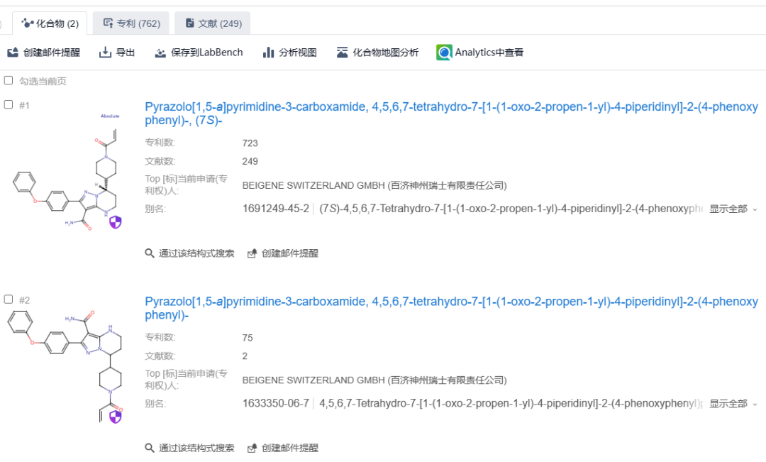The width and height of the screenshot is (766, 462).
Task: Click 创建邮件提醒 under compound #2
Action: click(x=283, y=448)
